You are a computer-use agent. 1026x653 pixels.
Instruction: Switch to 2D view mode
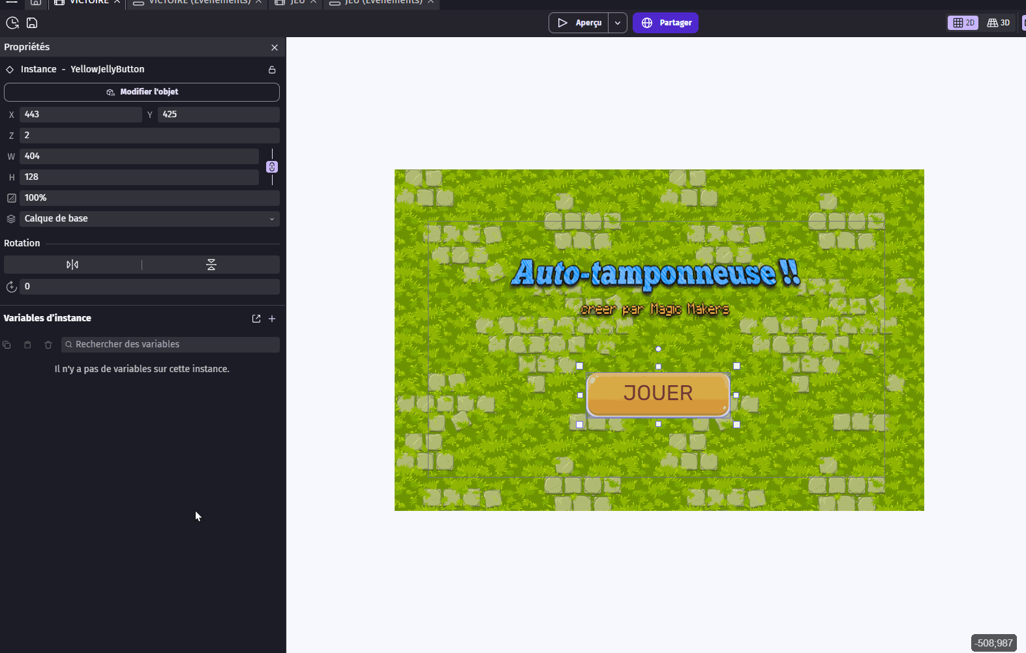point(963,23)
